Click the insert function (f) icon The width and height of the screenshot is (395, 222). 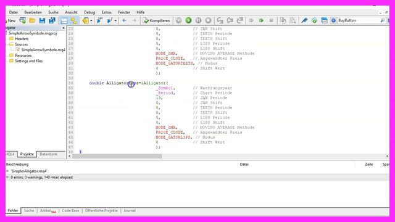[110, 20]
